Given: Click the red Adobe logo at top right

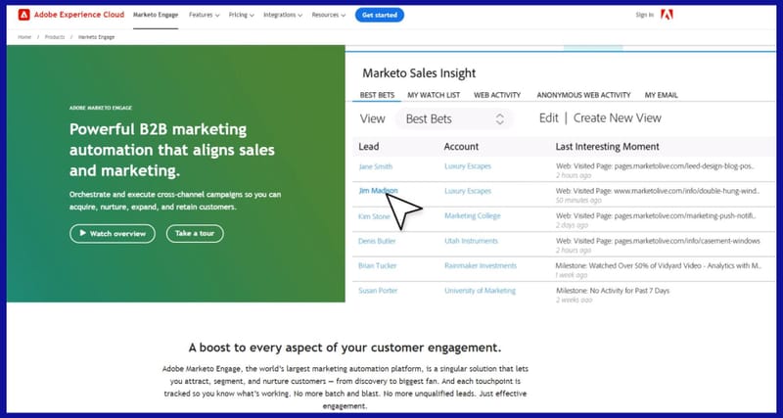Looking at the screenshot, I should coord(668,15).
